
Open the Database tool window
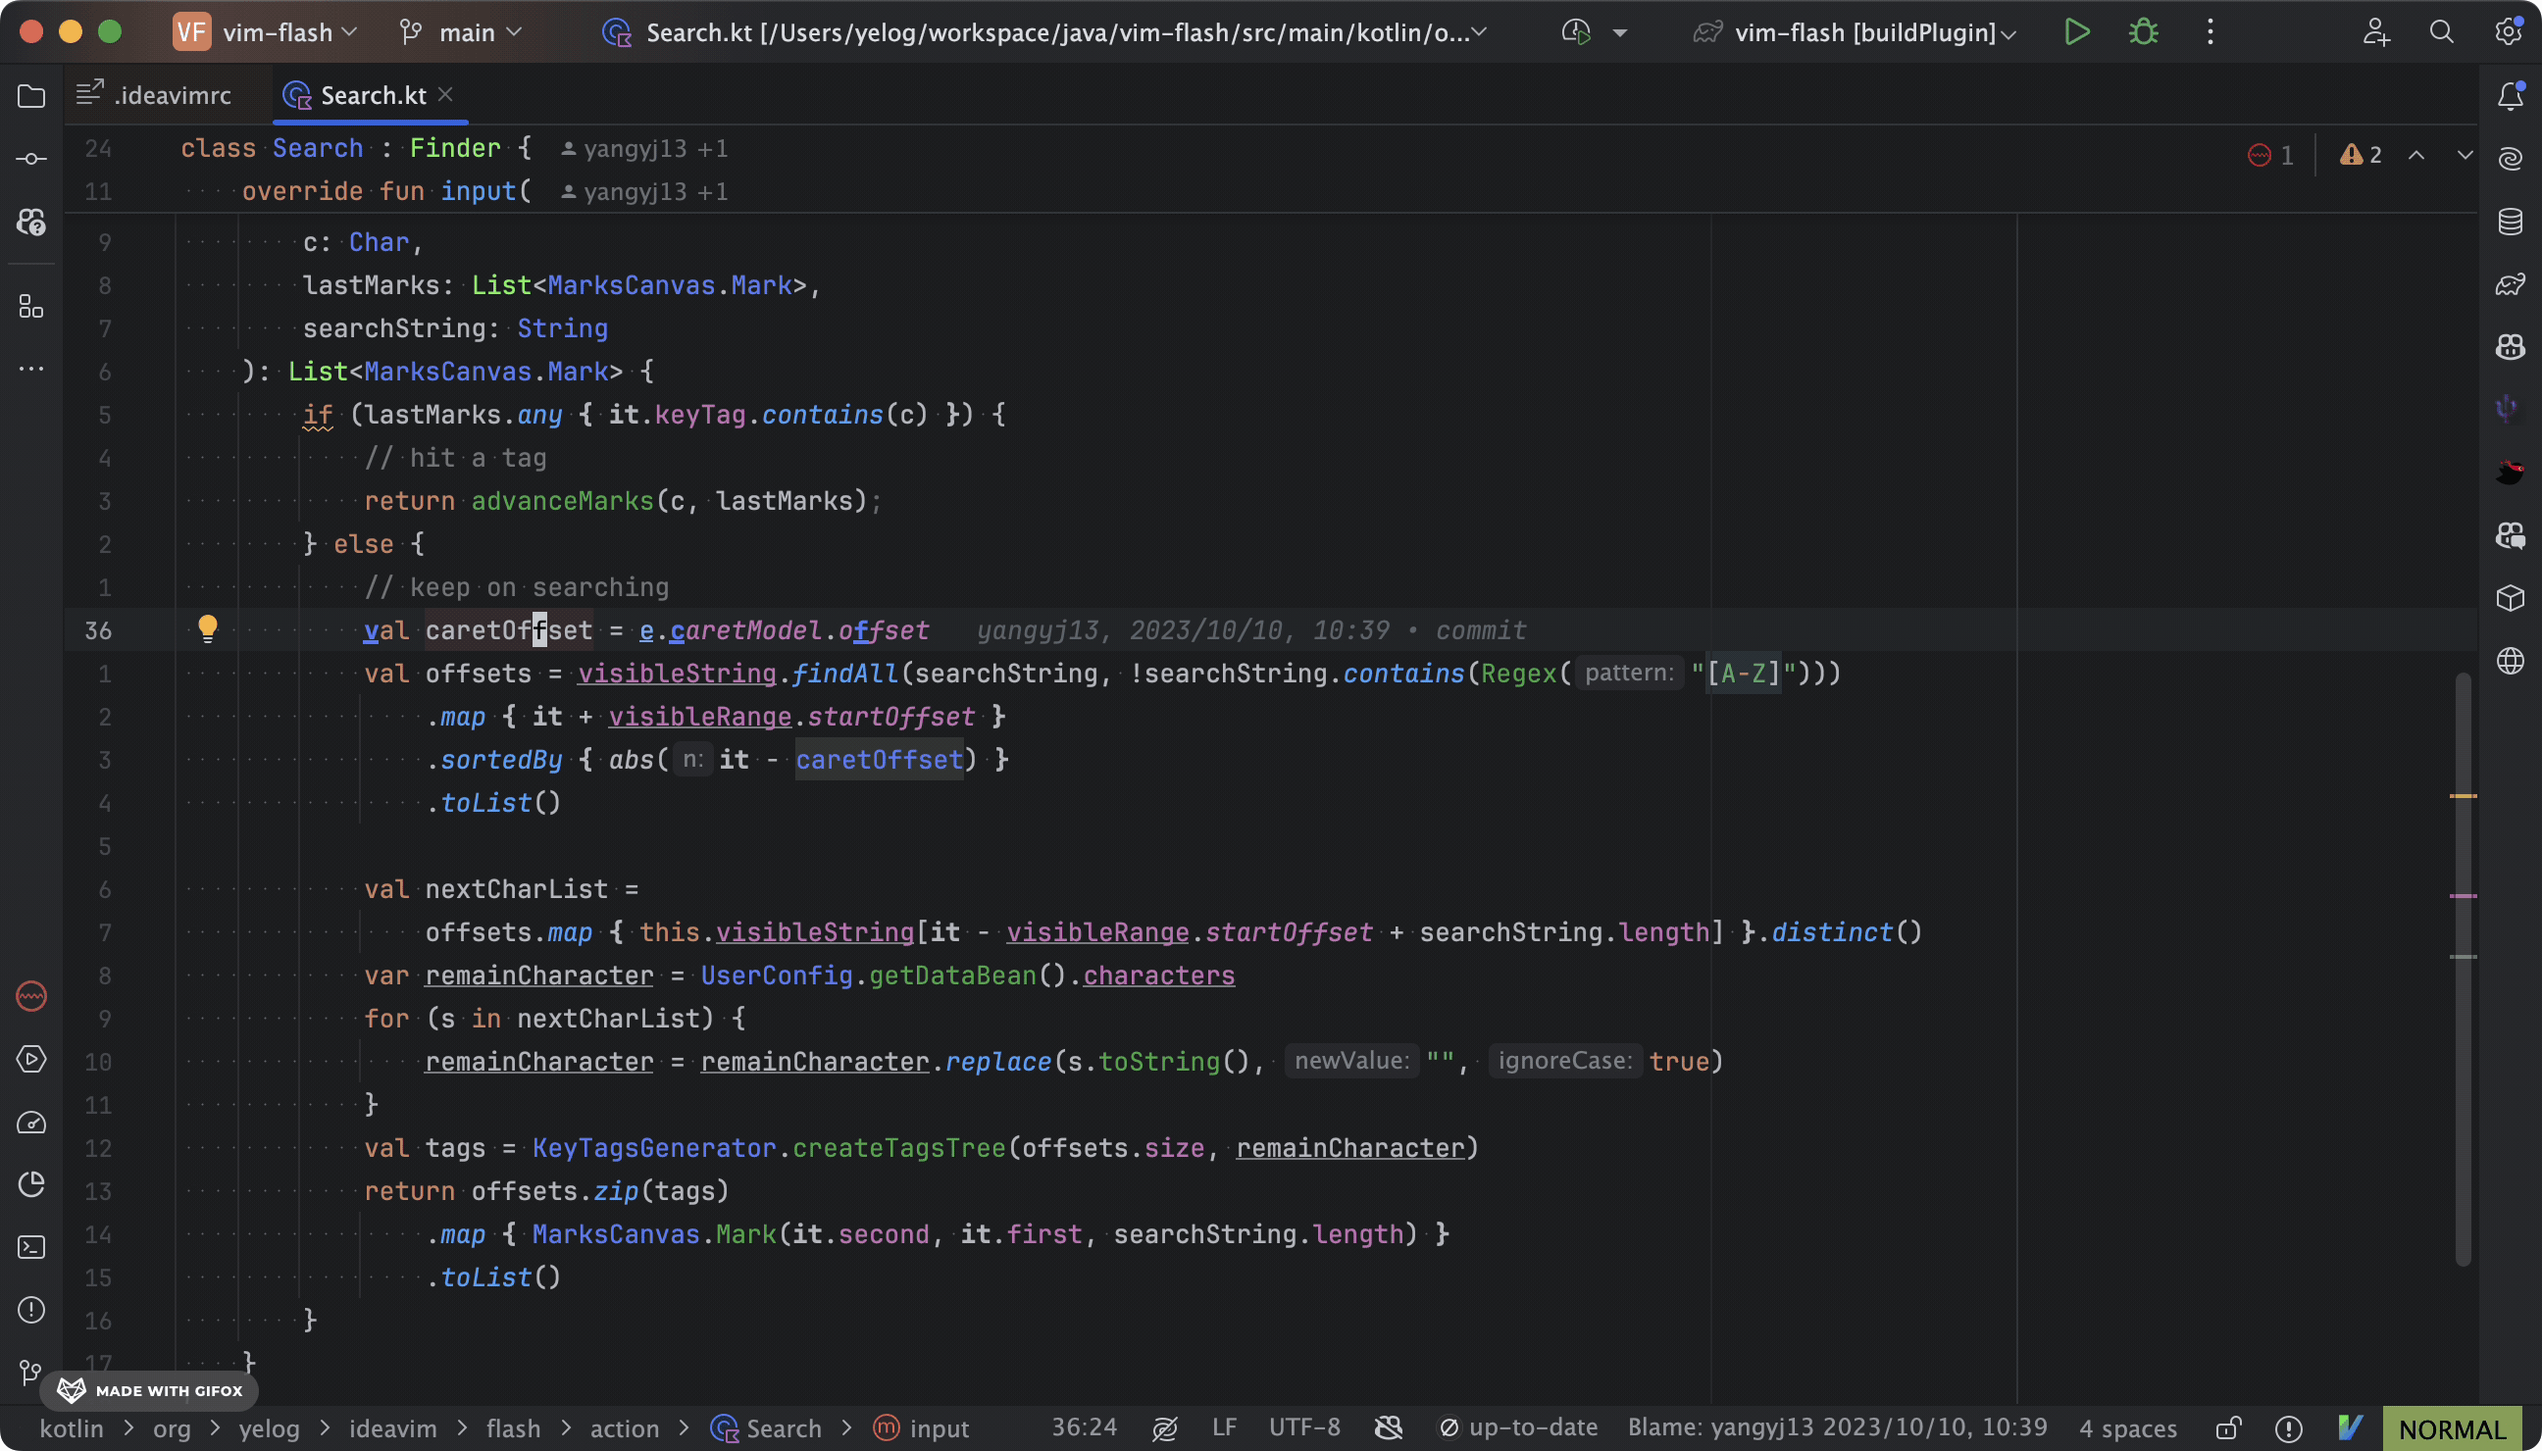pyautogui.click(x=2510, y=223)
